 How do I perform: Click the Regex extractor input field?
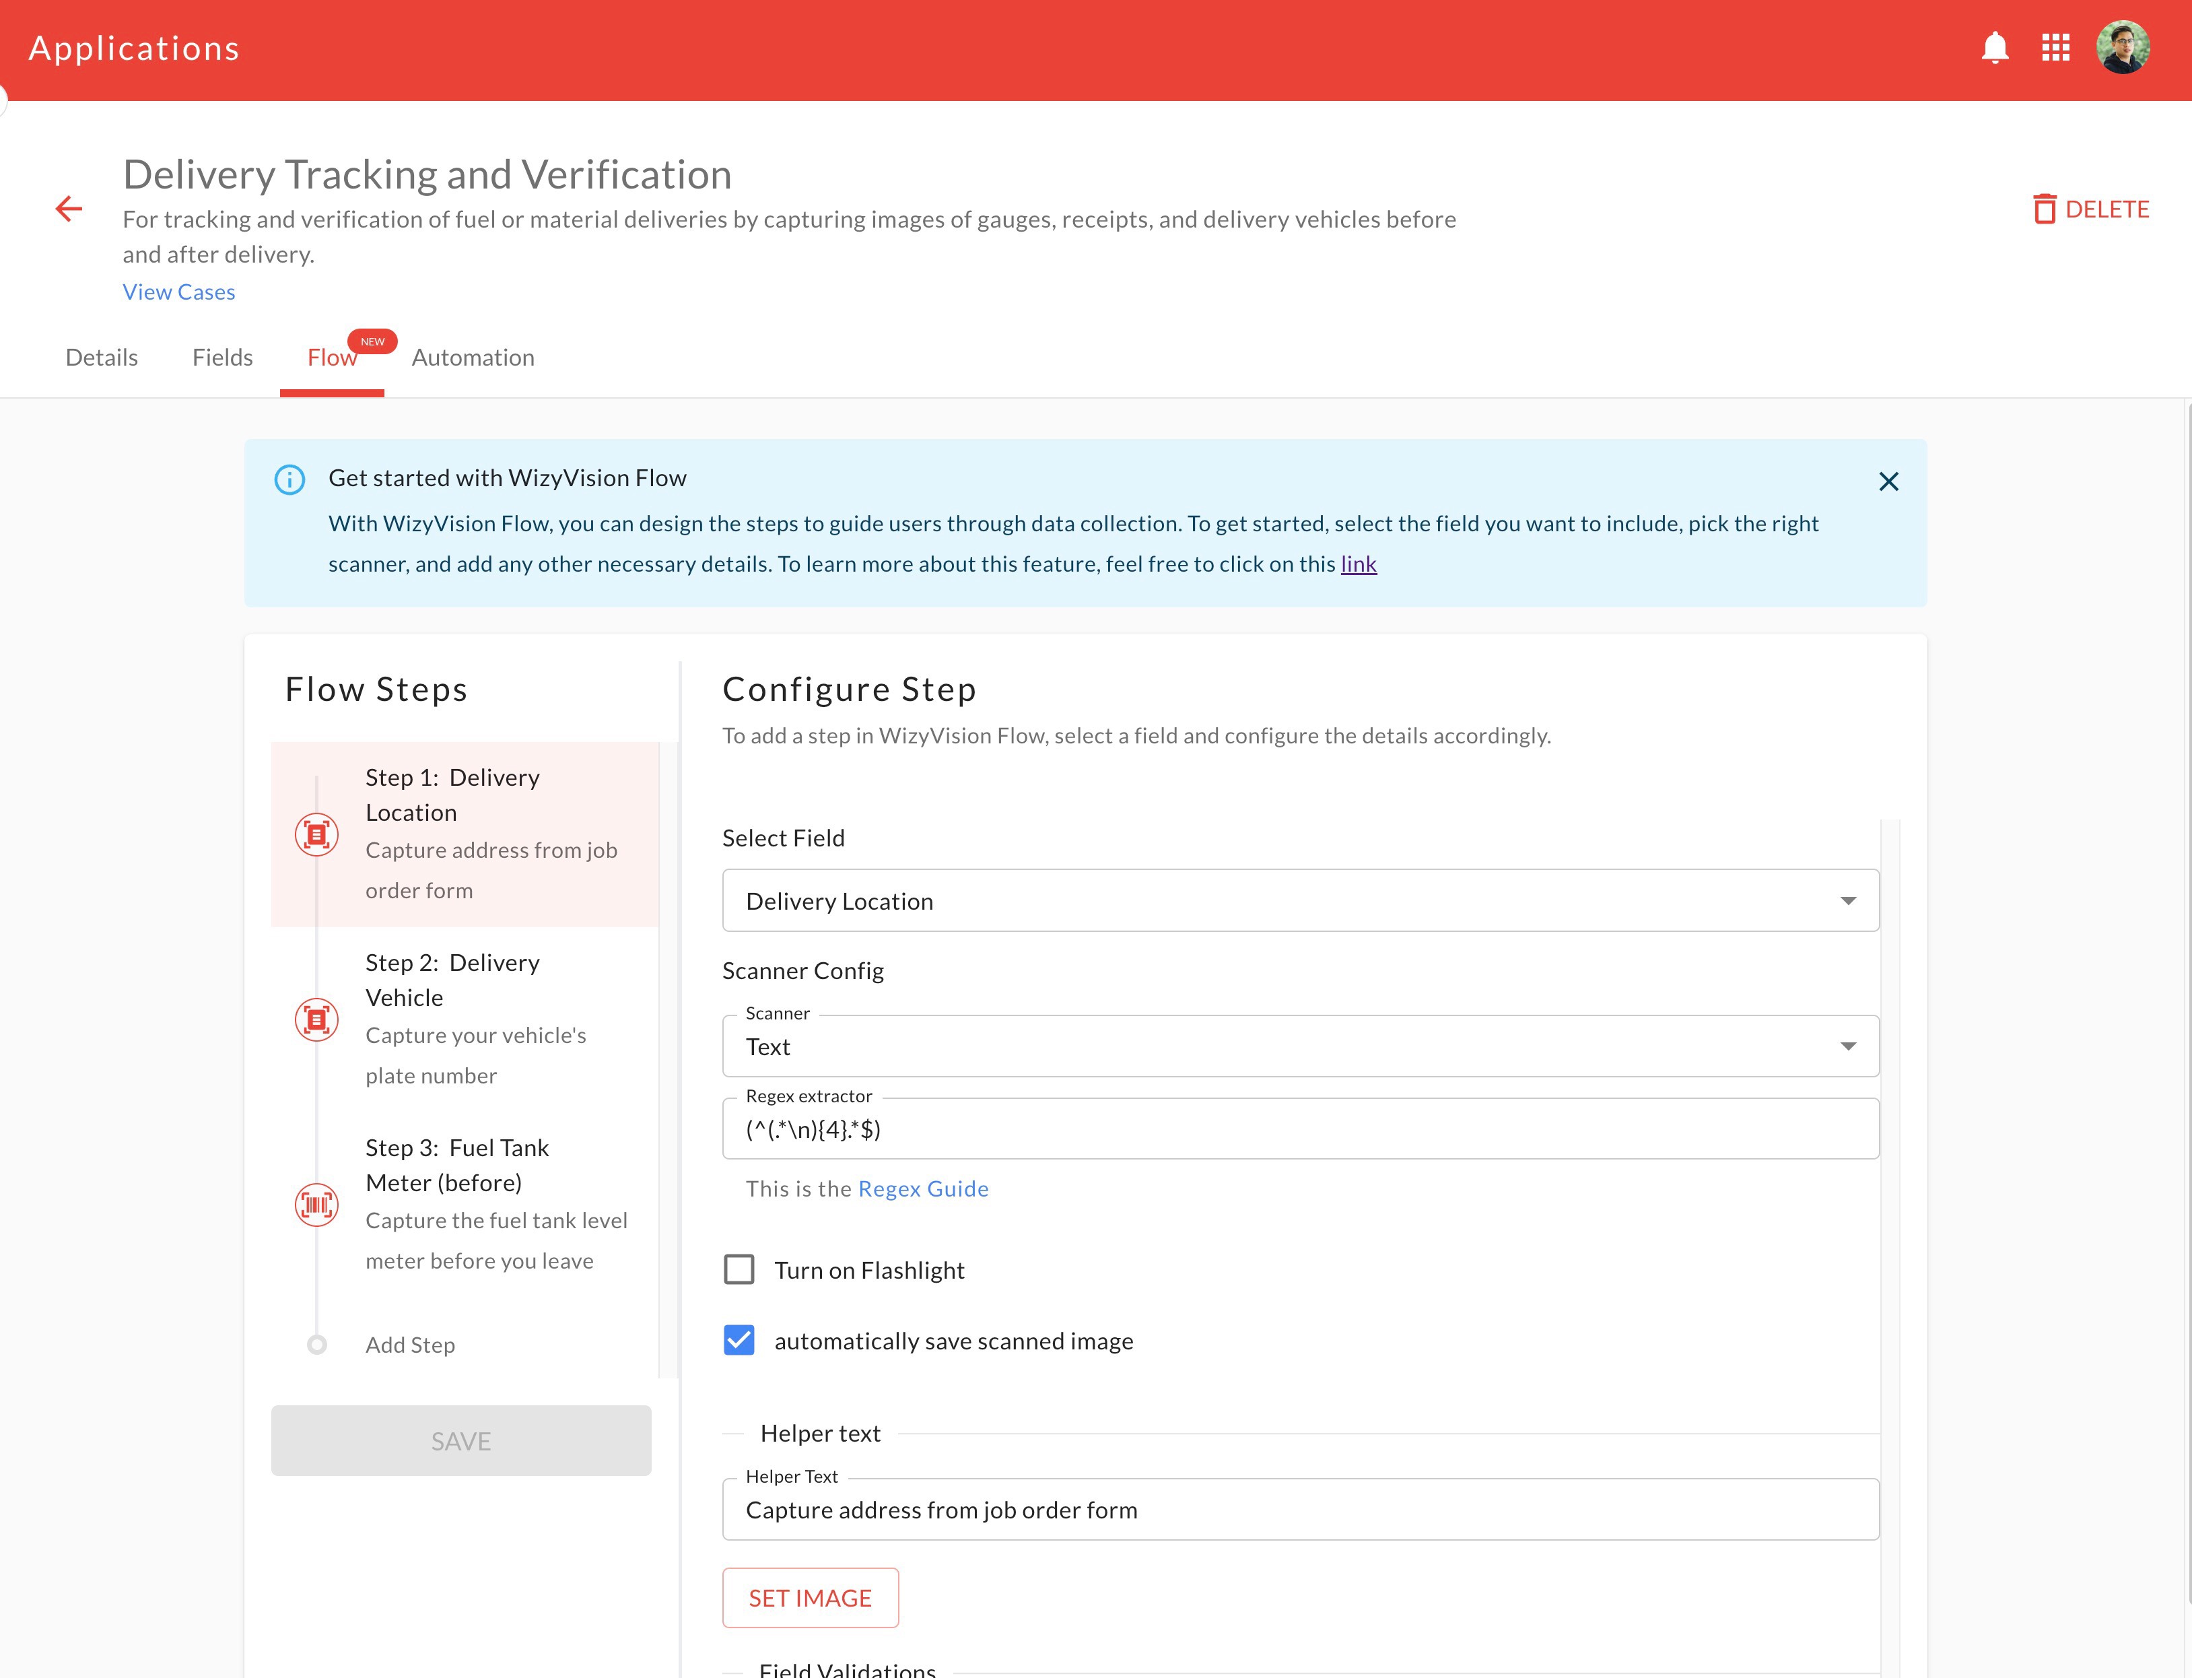click(x=1299, y=1130)
